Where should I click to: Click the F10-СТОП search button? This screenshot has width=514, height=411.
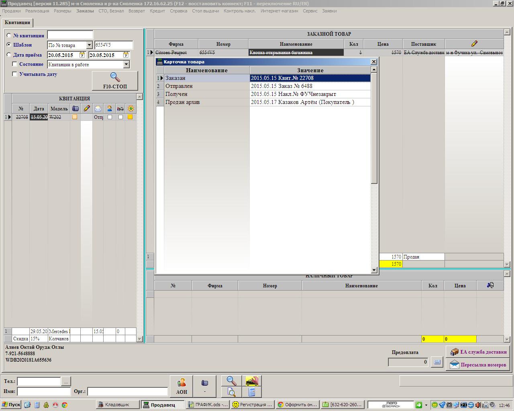click(115, 81)
